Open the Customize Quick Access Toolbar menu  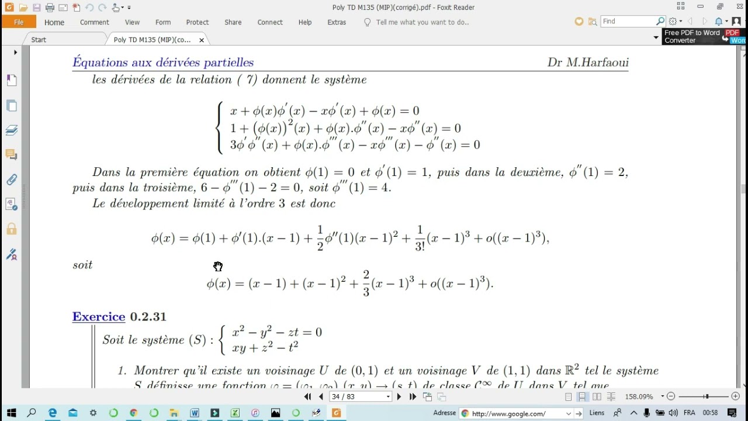129,8
